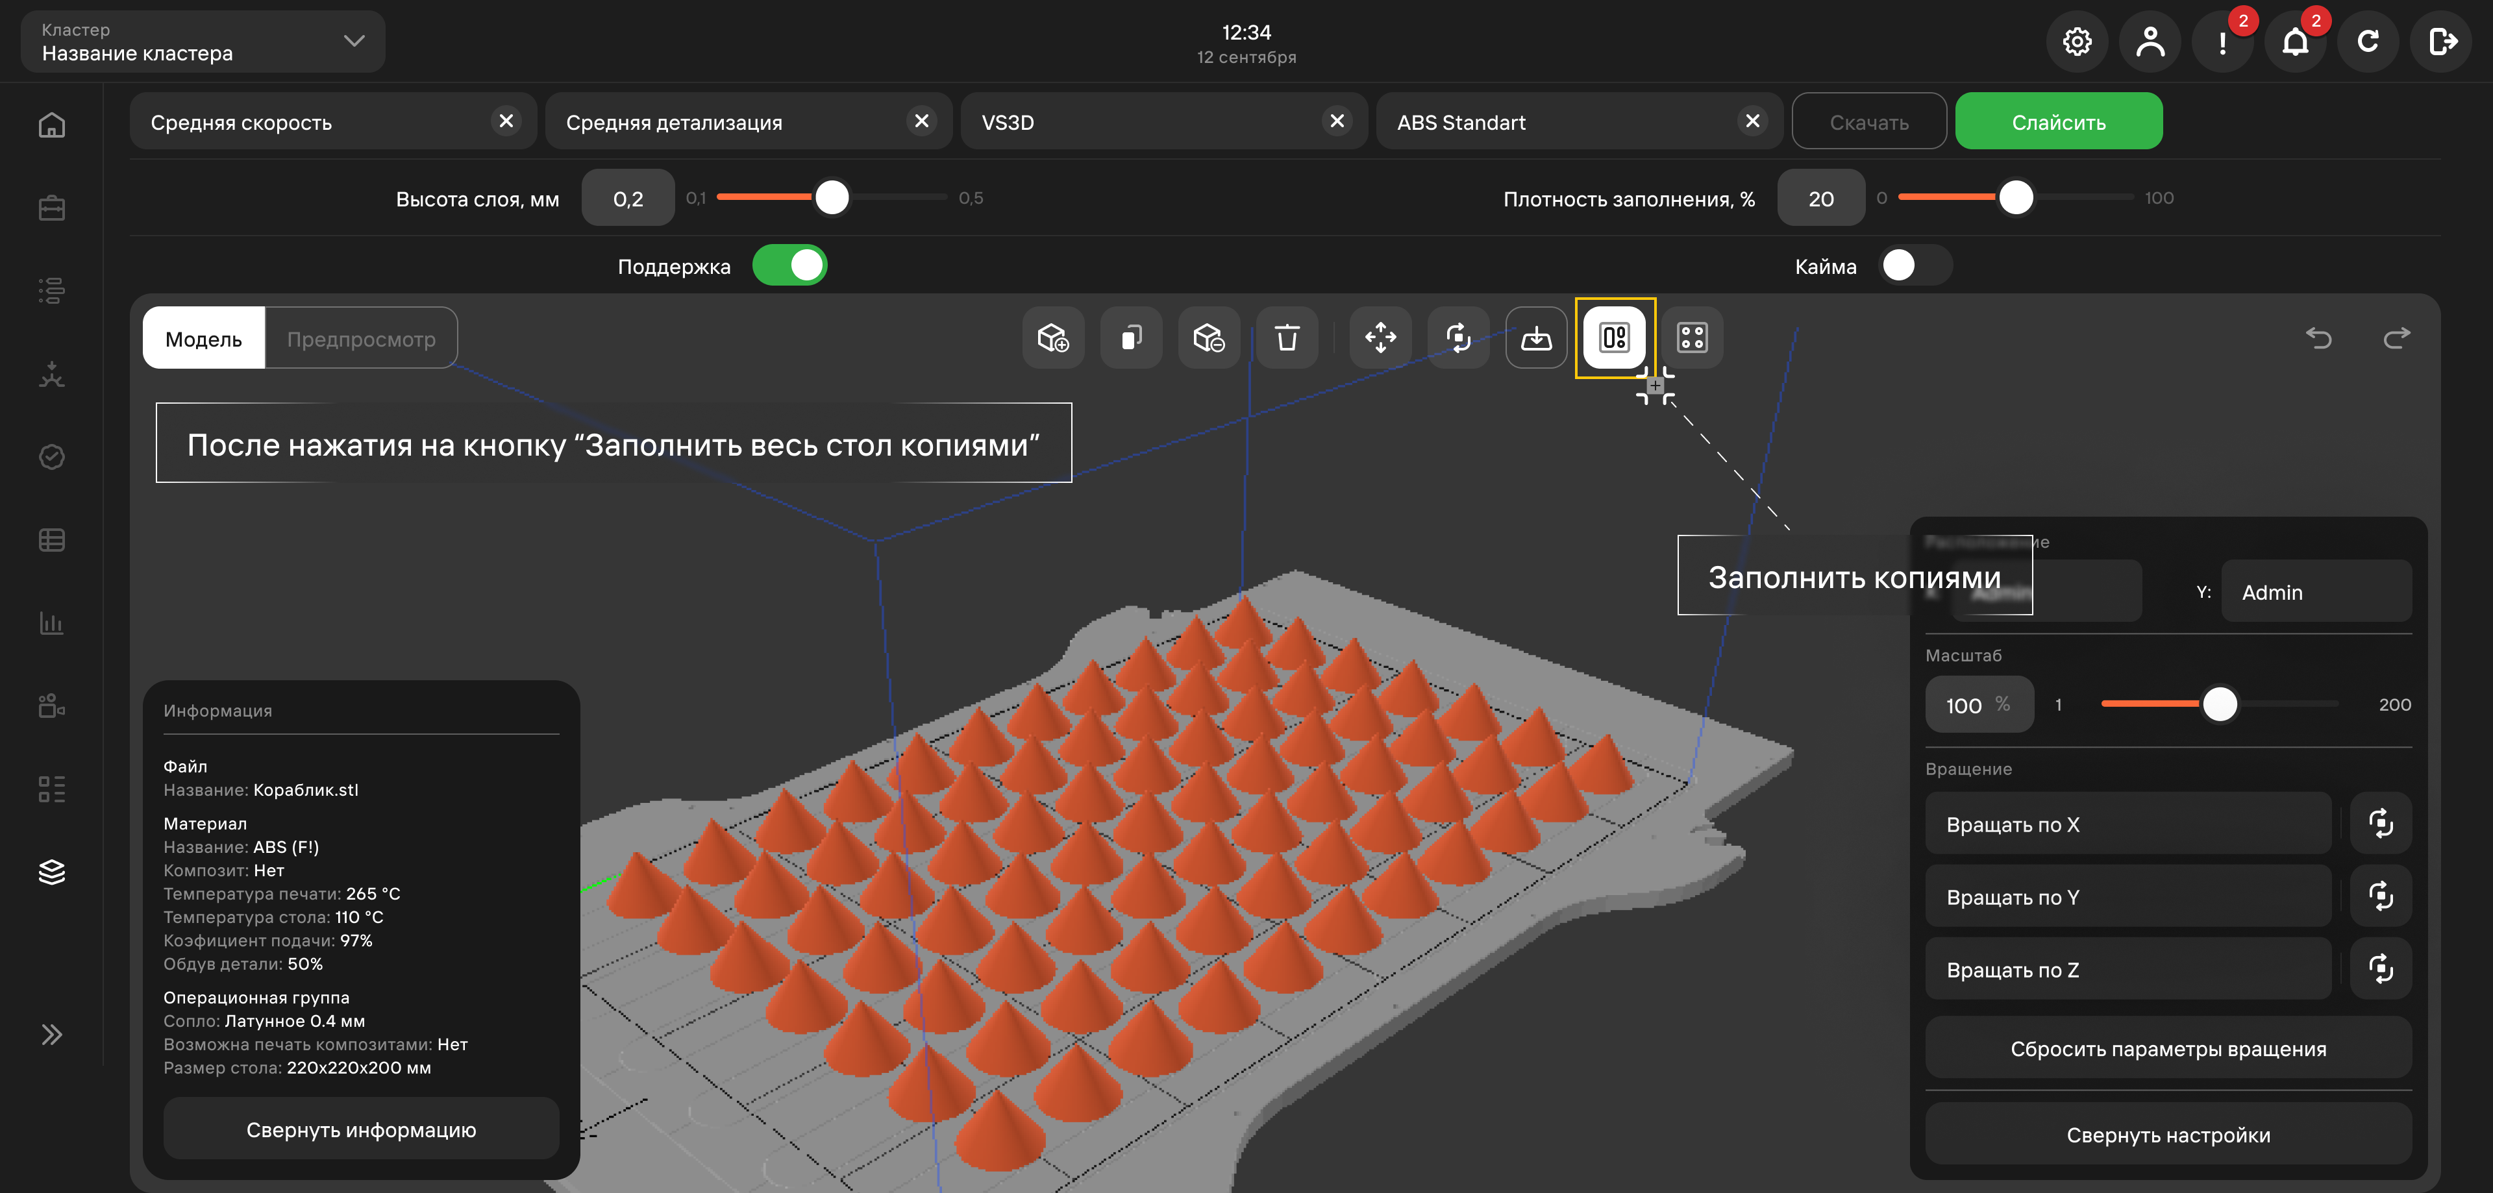Delete model with the trash icon
This screenshot has width=2493, height=1193.
(1286, 338)
